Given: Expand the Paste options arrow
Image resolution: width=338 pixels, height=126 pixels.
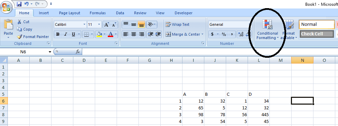Looking at the screenshot, I should point(9,38).
